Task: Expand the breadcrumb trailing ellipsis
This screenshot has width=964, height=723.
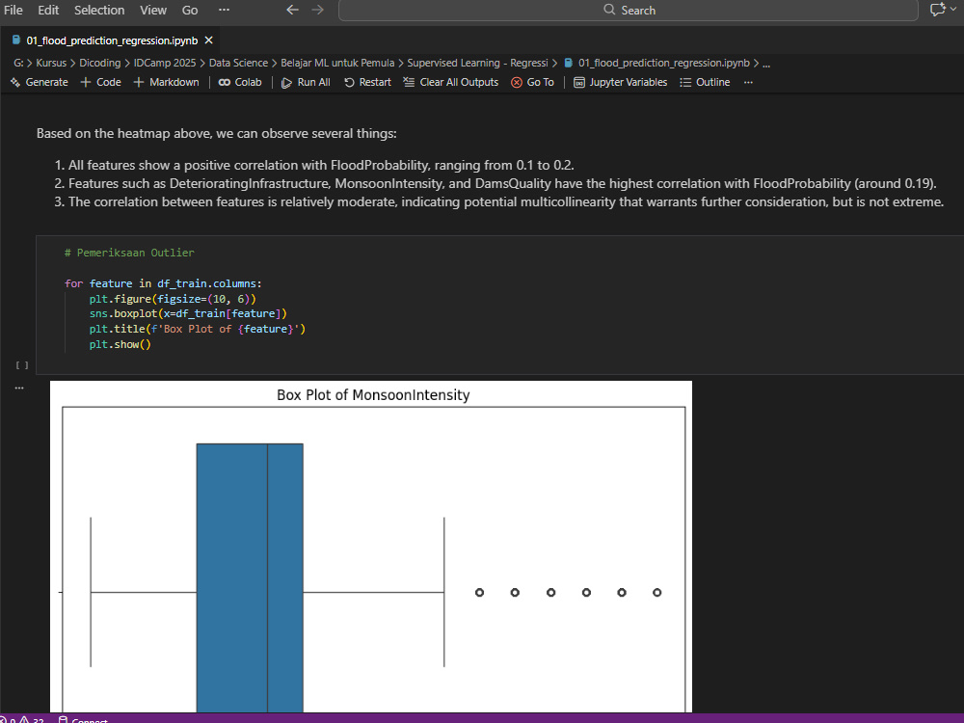Action: point(766,64)
